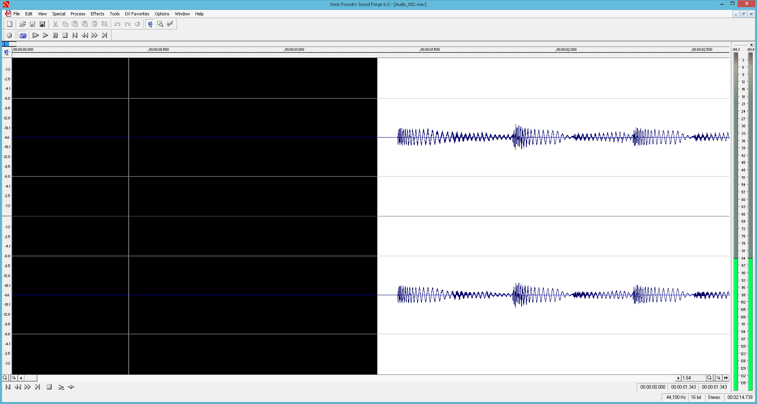Image resolution: width=757 pixels, height=404 pixels.
Task: Open the File menu
Action: [17, 14]
